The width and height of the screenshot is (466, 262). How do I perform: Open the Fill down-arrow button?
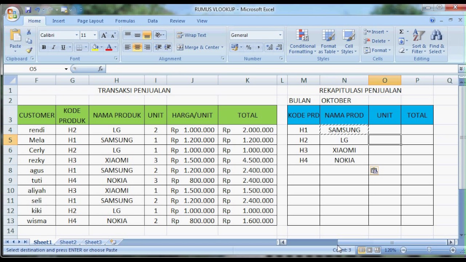(402, 41)
